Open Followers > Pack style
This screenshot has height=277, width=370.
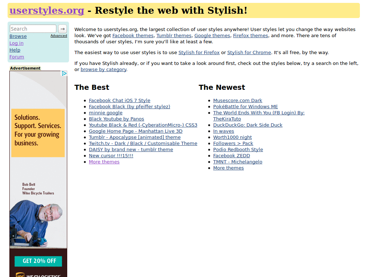(x=233, y=144)
